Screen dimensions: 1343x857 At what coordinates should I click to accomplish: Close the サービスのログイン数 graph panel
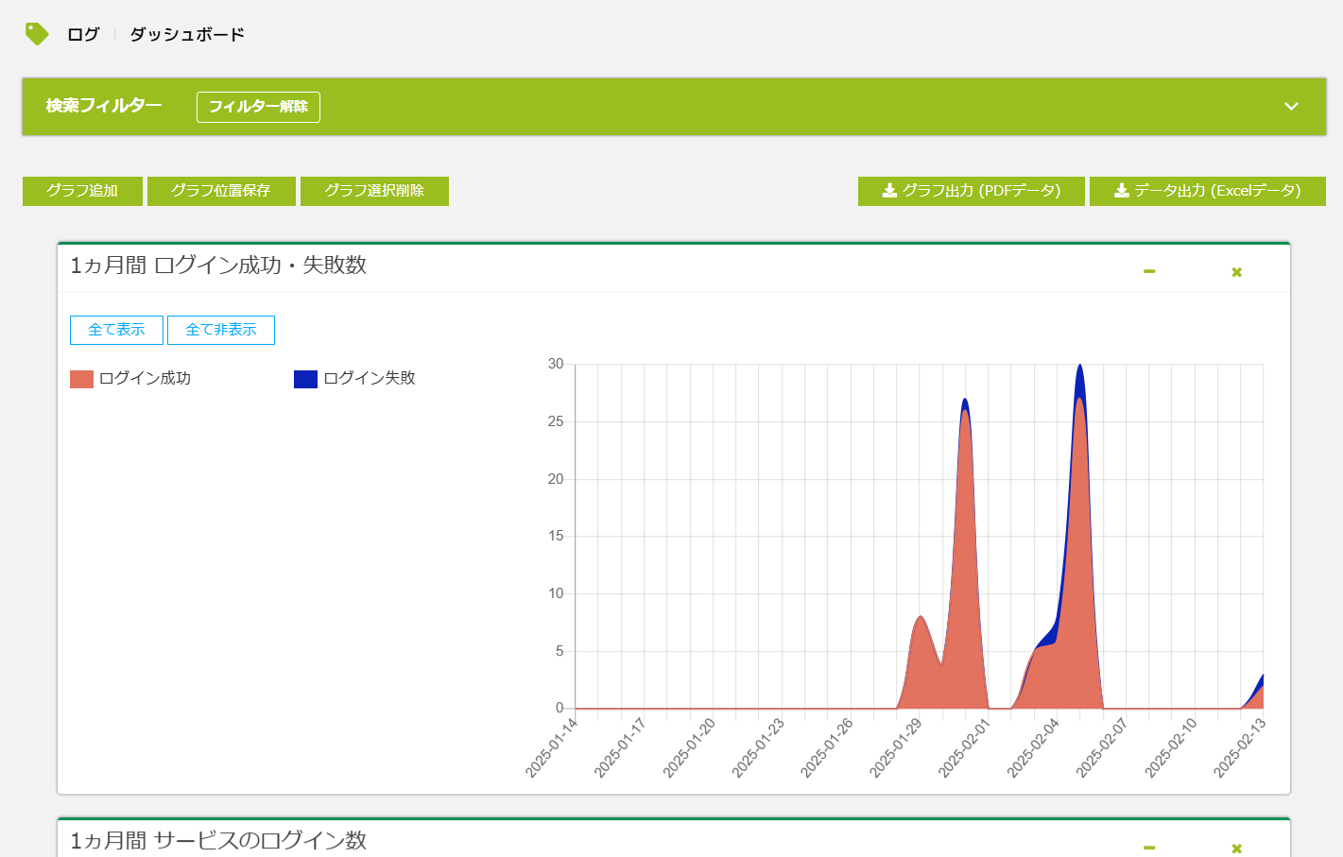(1236, 848)
